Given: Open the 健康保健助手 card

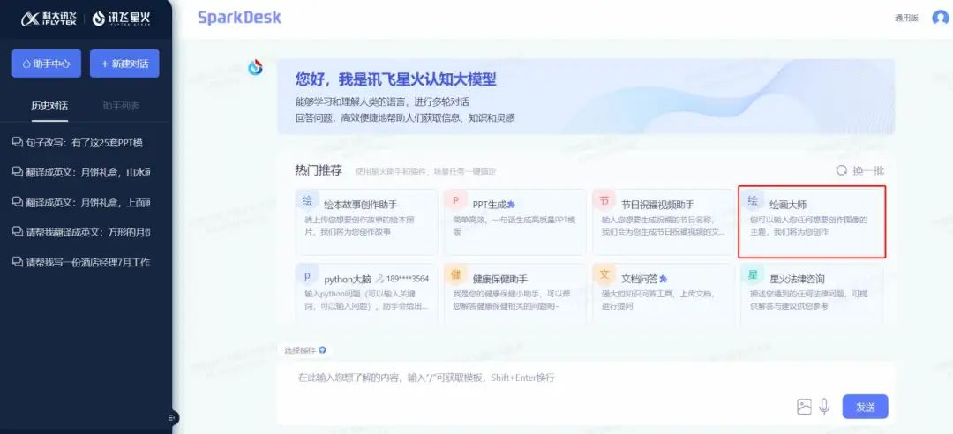Looking at the screenshot, I should pyautogui.click(x=514, y=294).
